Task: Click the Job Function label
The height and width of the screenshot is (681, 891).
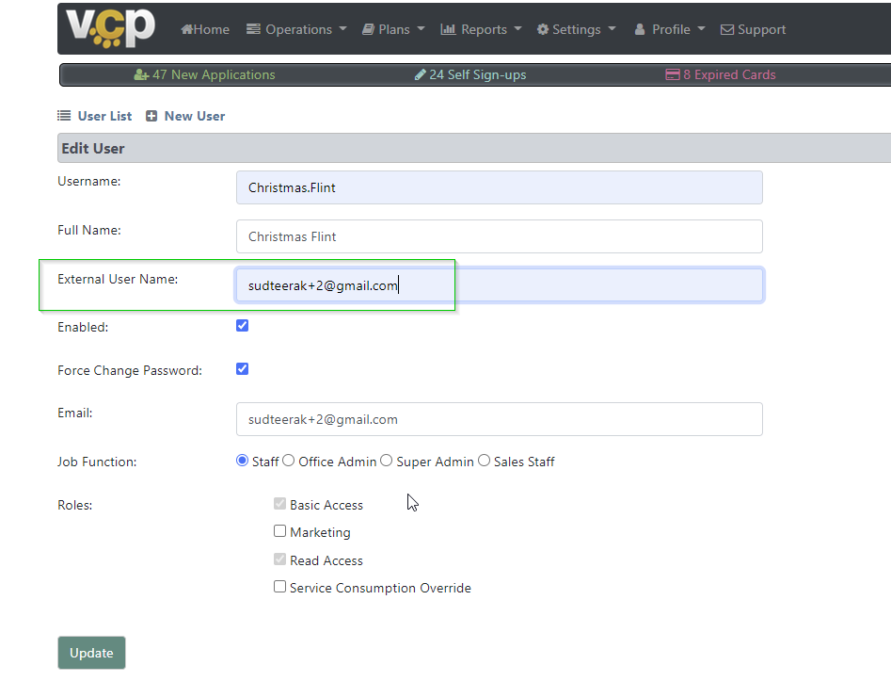Action: (x=97, y=462)
